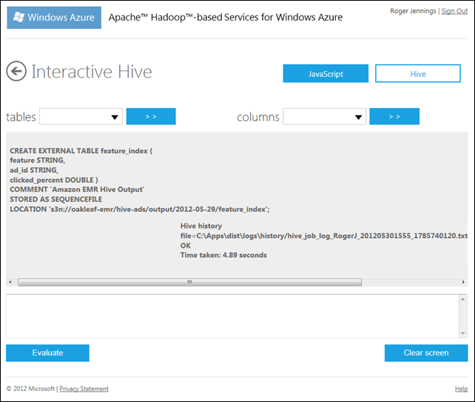Click the Sign Out link
This screenshot has width=475, height=402.
(454, 11)
